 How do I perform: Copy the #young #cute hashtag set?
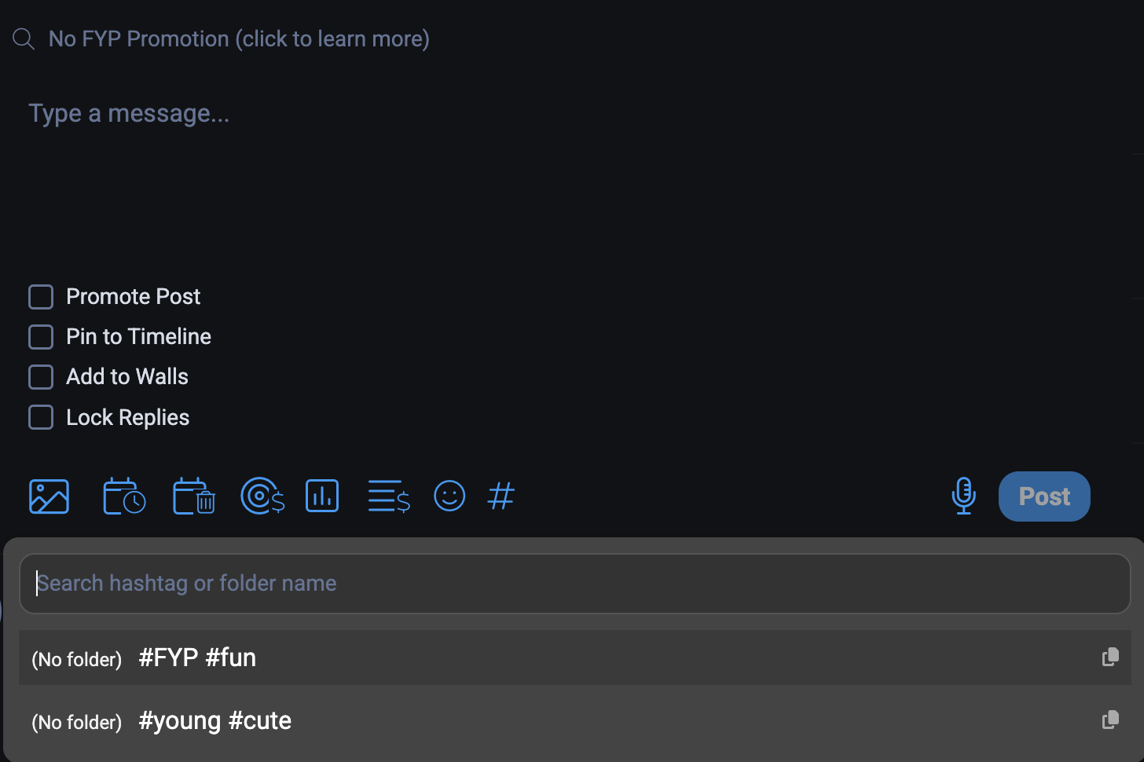pyautogui.click(x=1110, y=720)
